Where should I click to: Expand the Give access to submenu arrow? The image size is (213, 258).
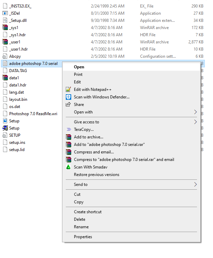pyautogui.click(x=195, y=122)
